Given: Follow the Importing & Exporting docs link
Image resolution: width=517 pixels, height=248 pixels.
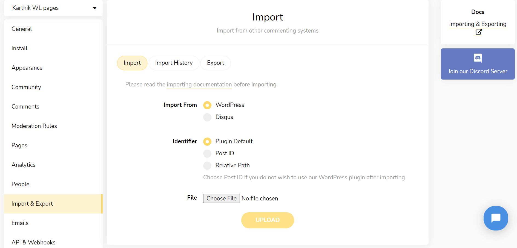Looking at the screenshot, I should pyautogui.click(x=478, y=24).
